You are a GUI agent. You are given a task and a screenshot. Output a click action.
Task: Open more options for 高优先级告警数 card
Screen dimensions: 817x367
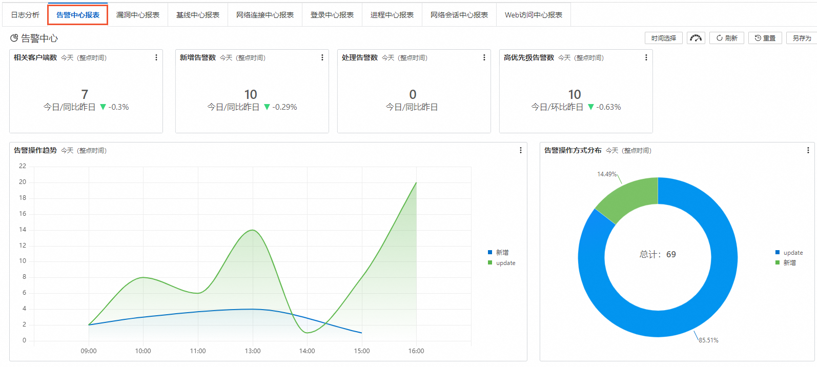[x=646, y=57]
